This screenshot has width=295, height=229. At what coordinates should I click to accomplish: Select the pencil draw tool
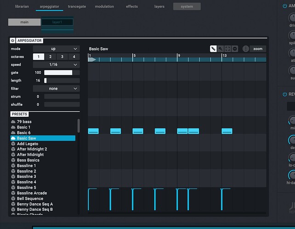tap(213, 49)
